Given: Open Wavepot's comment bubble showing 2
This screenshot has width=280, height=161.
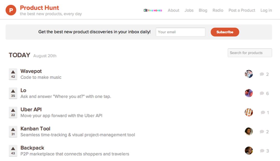Looking at the screenshot, I should pyautogui.click(x=264, y=74).
